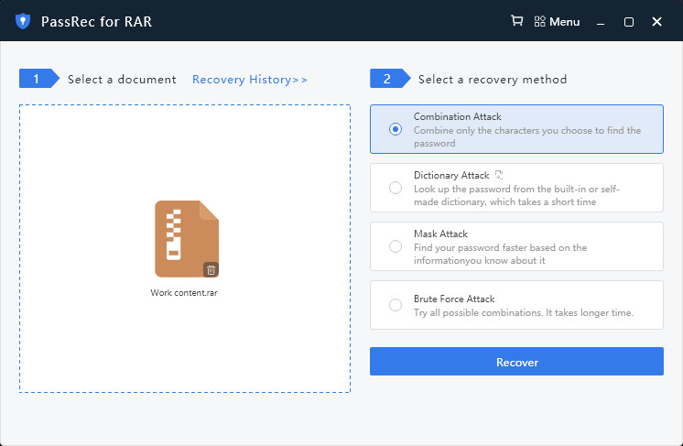Start recovery with the Recover button
The height and width of the screenshot is (446, 683).
click(x=516, y=361)
